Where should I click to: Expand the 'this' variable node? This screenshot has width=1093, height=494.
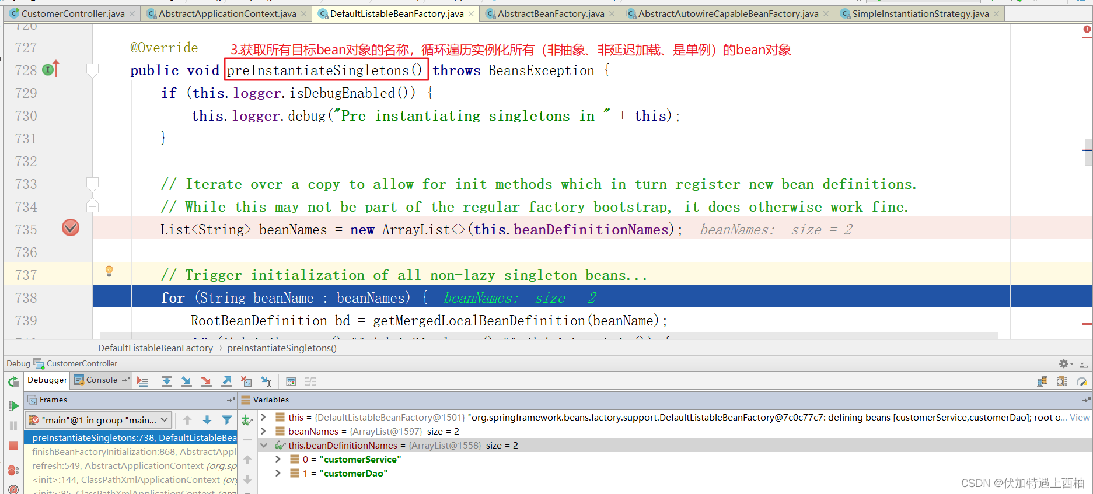pyautogui.click(x=264, y=417)
